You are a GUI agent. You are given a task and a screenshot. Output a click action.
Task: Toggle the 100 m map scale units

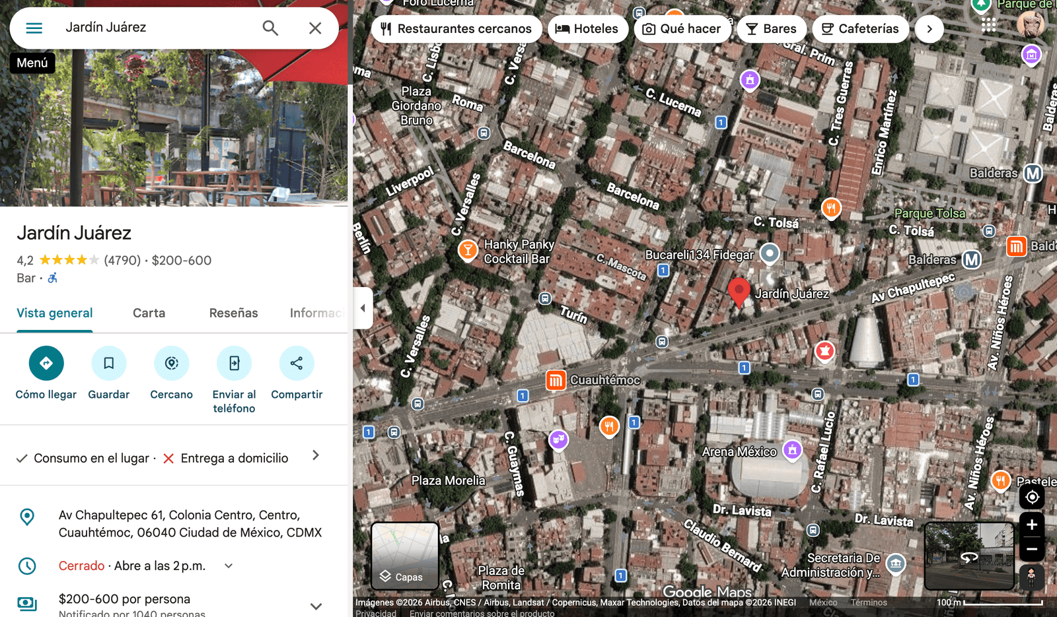point(990,602)
